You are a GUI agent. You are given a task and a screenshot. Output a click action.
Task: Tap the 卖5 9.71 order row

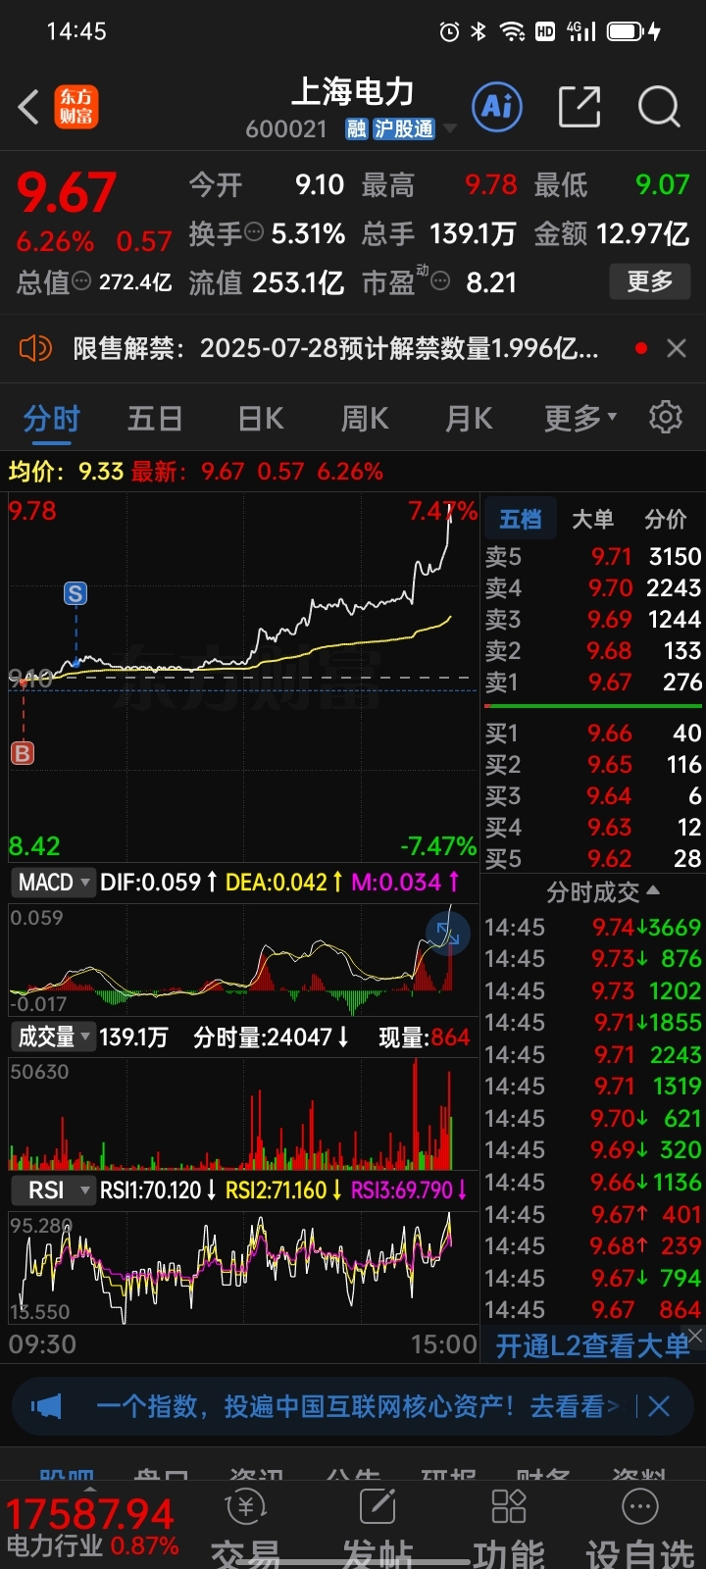pyautogui.click(x=593, y=556)
